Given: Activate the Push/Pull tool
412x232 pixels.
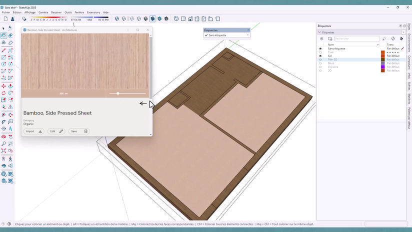Looking at the screenshot, I should [10, 86].
